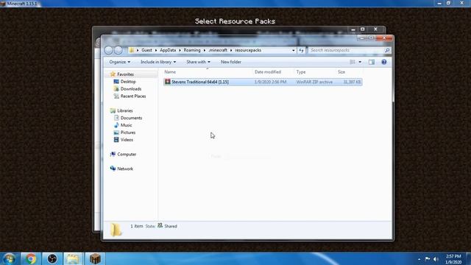Open Documents library in sidebar
Viewport: 471px width, 265px height.
131,118
